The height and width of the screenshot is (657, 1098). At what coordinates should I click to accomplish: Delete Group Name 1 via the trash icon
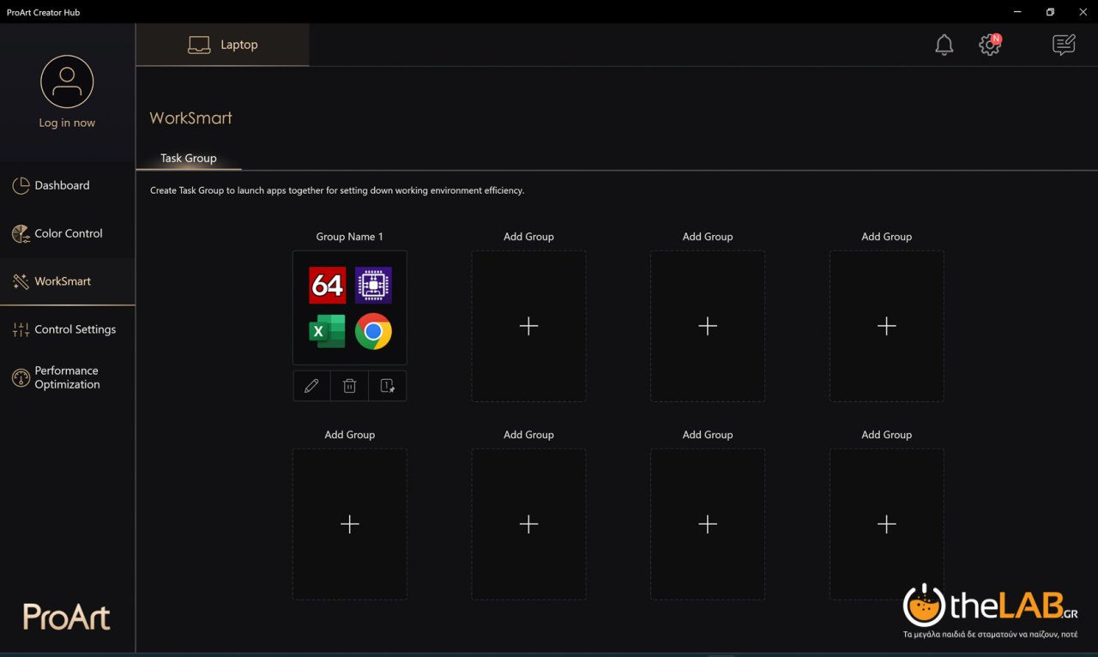[x=349, y=385]
